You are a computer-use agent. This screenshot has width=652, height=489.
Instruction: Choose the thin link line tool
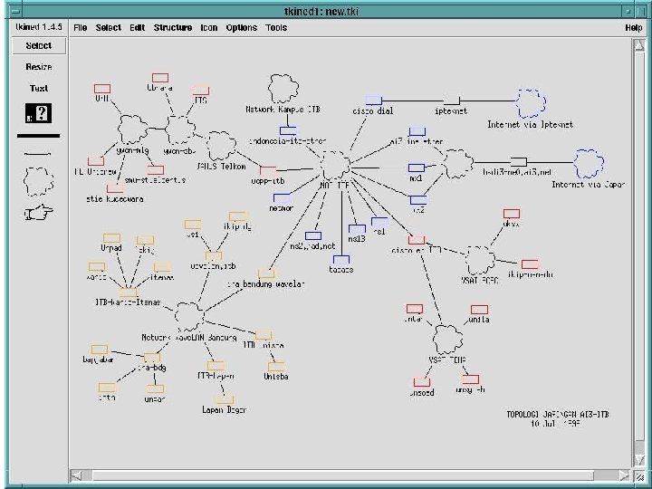click(37, 154)
